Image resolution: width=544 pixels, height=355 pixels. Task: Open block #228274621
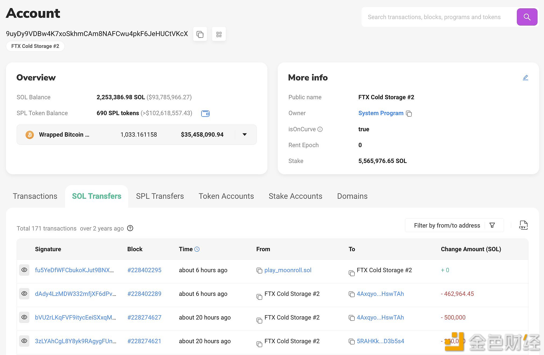[x=144, y=341]
